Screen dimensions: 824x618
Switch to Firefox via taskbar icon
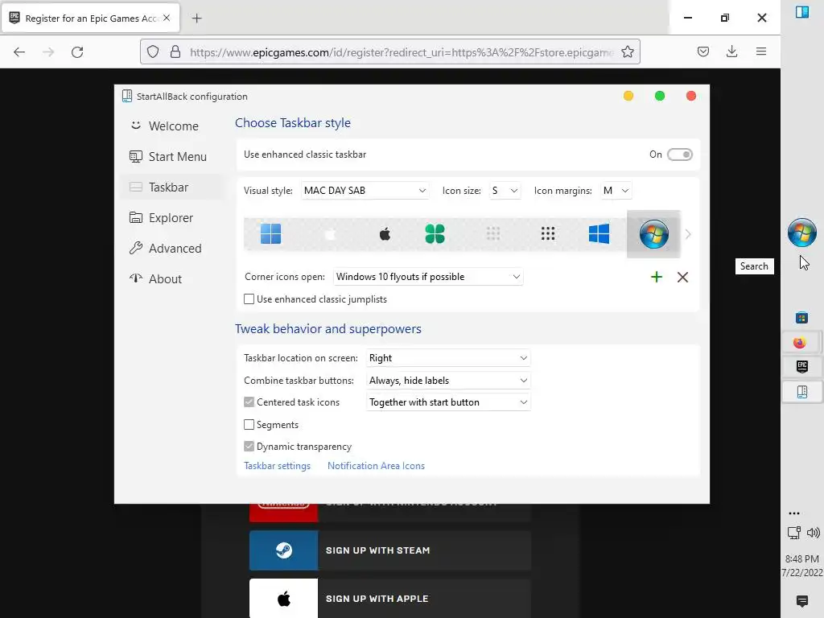click(x=800, y=343)
